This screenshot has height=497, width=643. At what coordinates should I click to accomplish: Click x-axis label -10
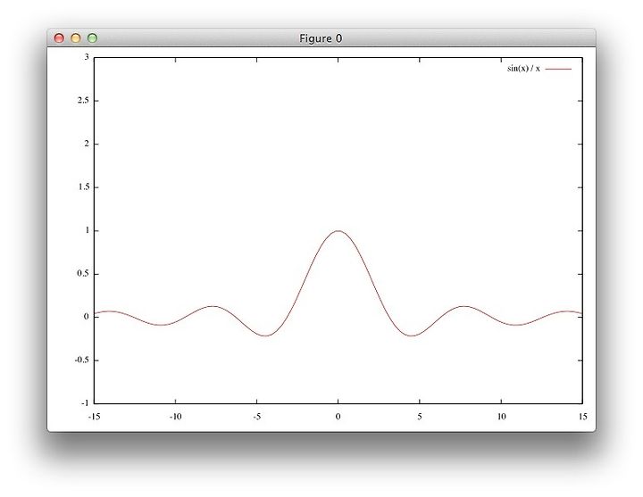point(176,417)
